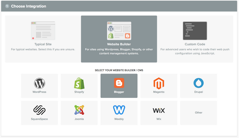Click the lowercase Wix label text
The width and height of the screenshot is (240, 138).
(159, 119)
